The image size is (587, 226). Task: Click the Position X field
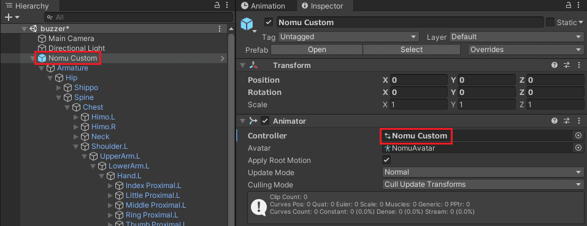tap(418, 80)
